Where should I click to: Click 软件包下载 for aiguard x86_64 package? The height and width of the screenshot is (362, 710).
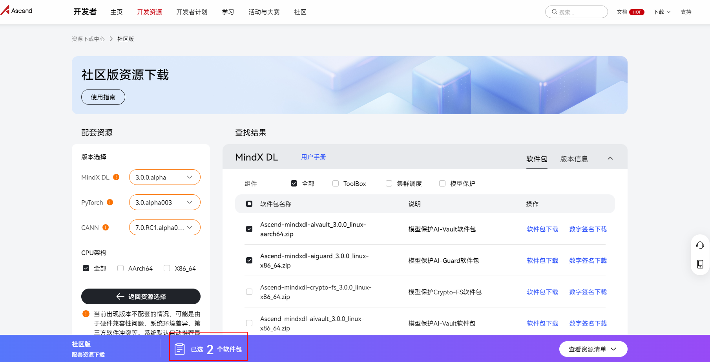pos(542,260)
